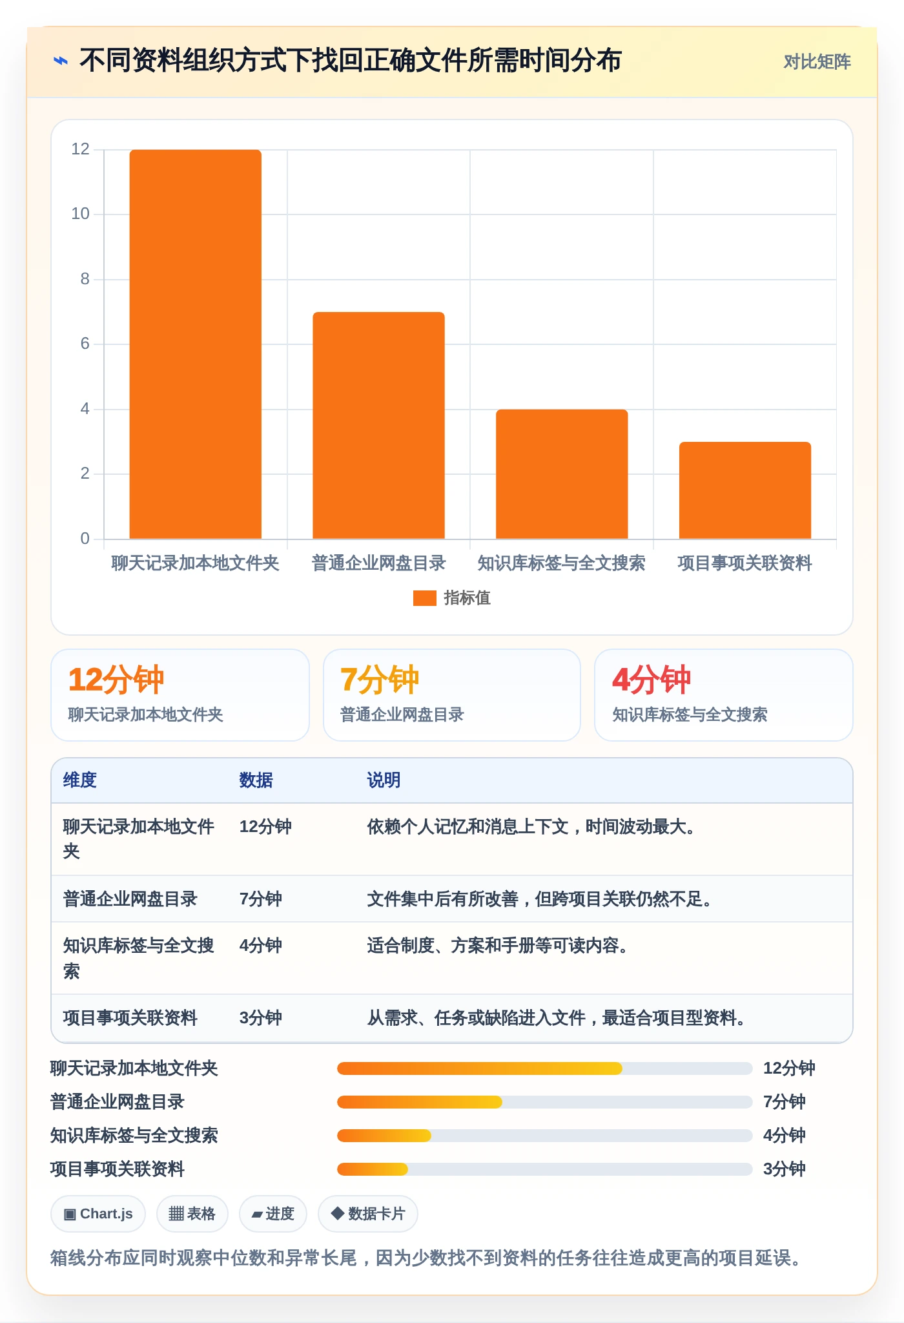
Task: Click progress label 普通企业网盘目录
Action: [x=118, y=1102]
